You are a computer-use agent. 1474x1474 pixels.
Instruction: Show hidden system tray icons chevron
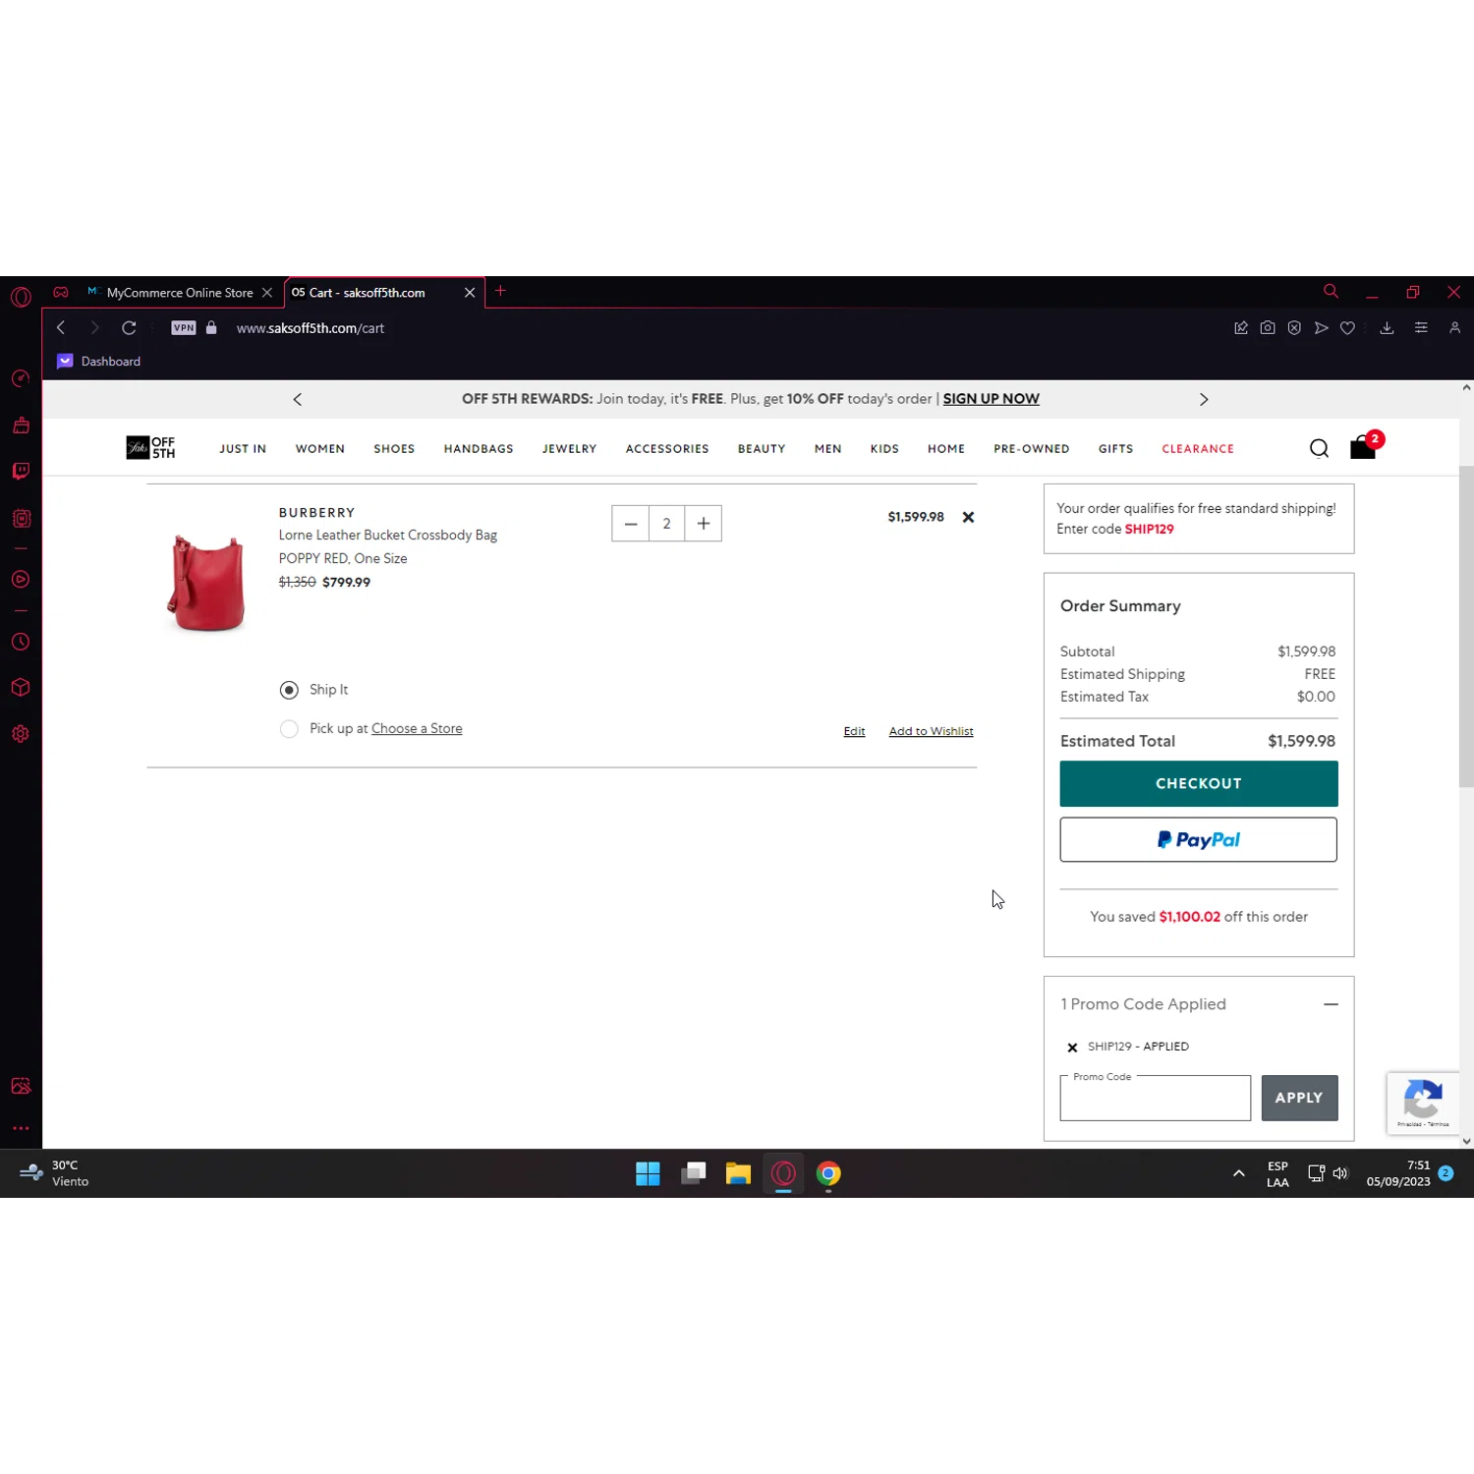click(1238, 1173)
